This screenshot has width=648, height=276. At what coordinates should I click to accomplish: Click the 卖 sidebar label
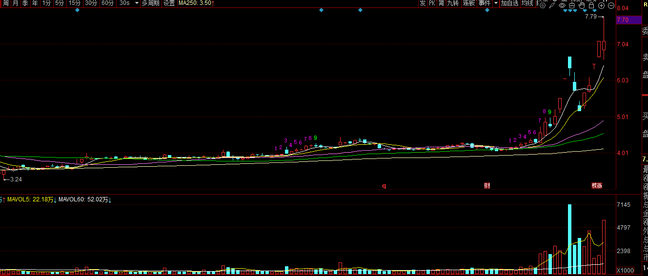[x=645, y=58]
